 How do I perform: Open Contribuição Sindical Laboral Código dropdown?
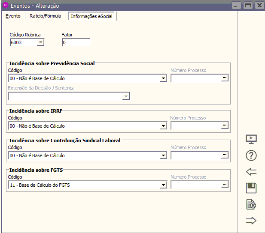click(x=163, y=155)
